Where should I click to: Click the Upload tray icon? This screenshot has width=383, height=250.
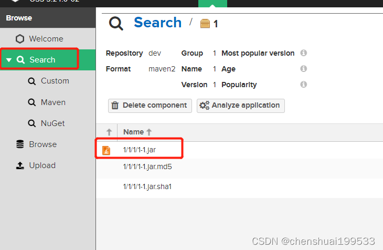pos(20,165)
